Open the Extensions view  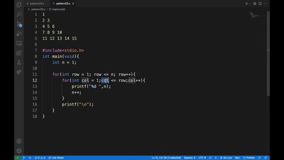click(19, 53)
